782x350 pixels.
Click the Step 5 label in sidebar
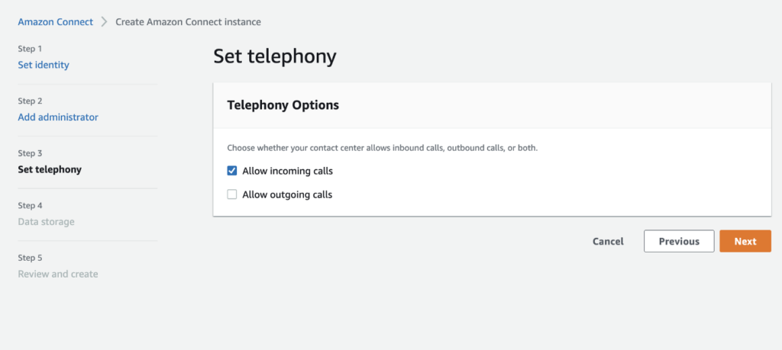(30, 258)
